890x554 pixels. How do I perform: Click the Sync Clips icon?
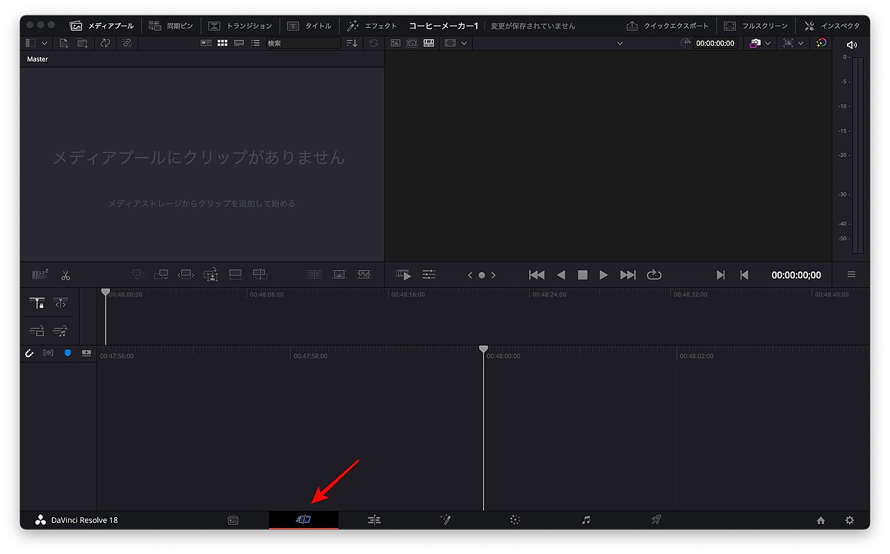pyautogui.click(x=105, y=43)
